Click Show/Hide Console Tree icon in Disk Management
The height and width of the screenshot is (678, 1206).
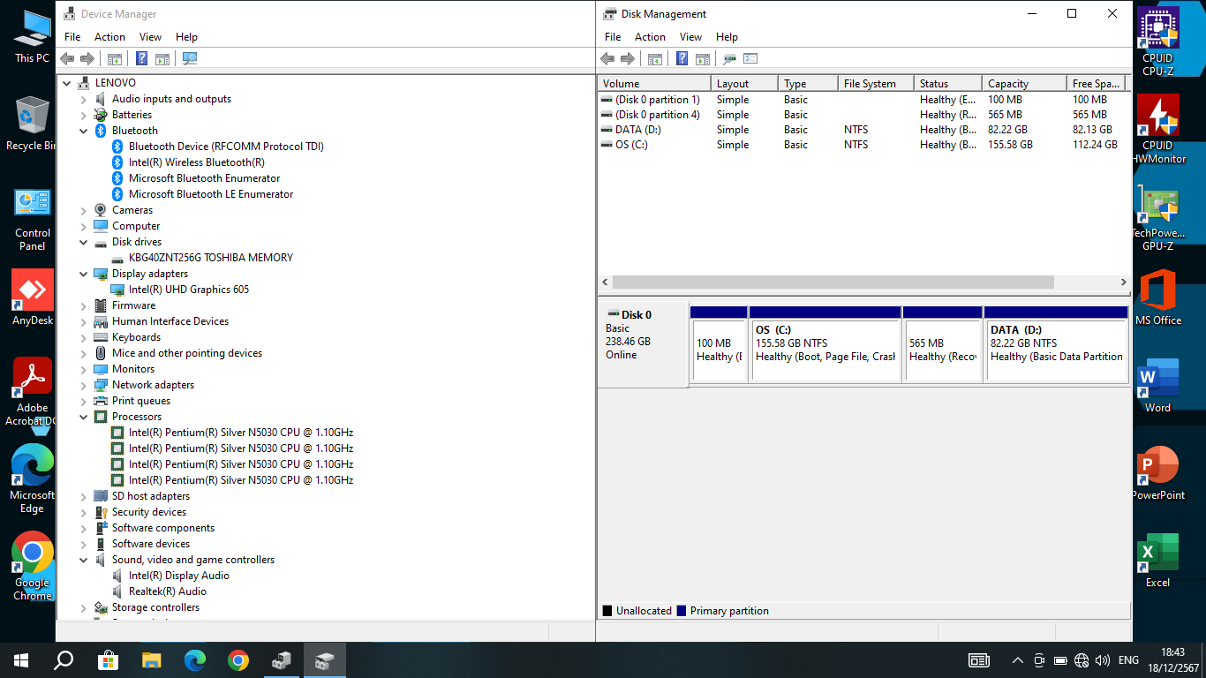pyautogui.click(x=654, y=59)
